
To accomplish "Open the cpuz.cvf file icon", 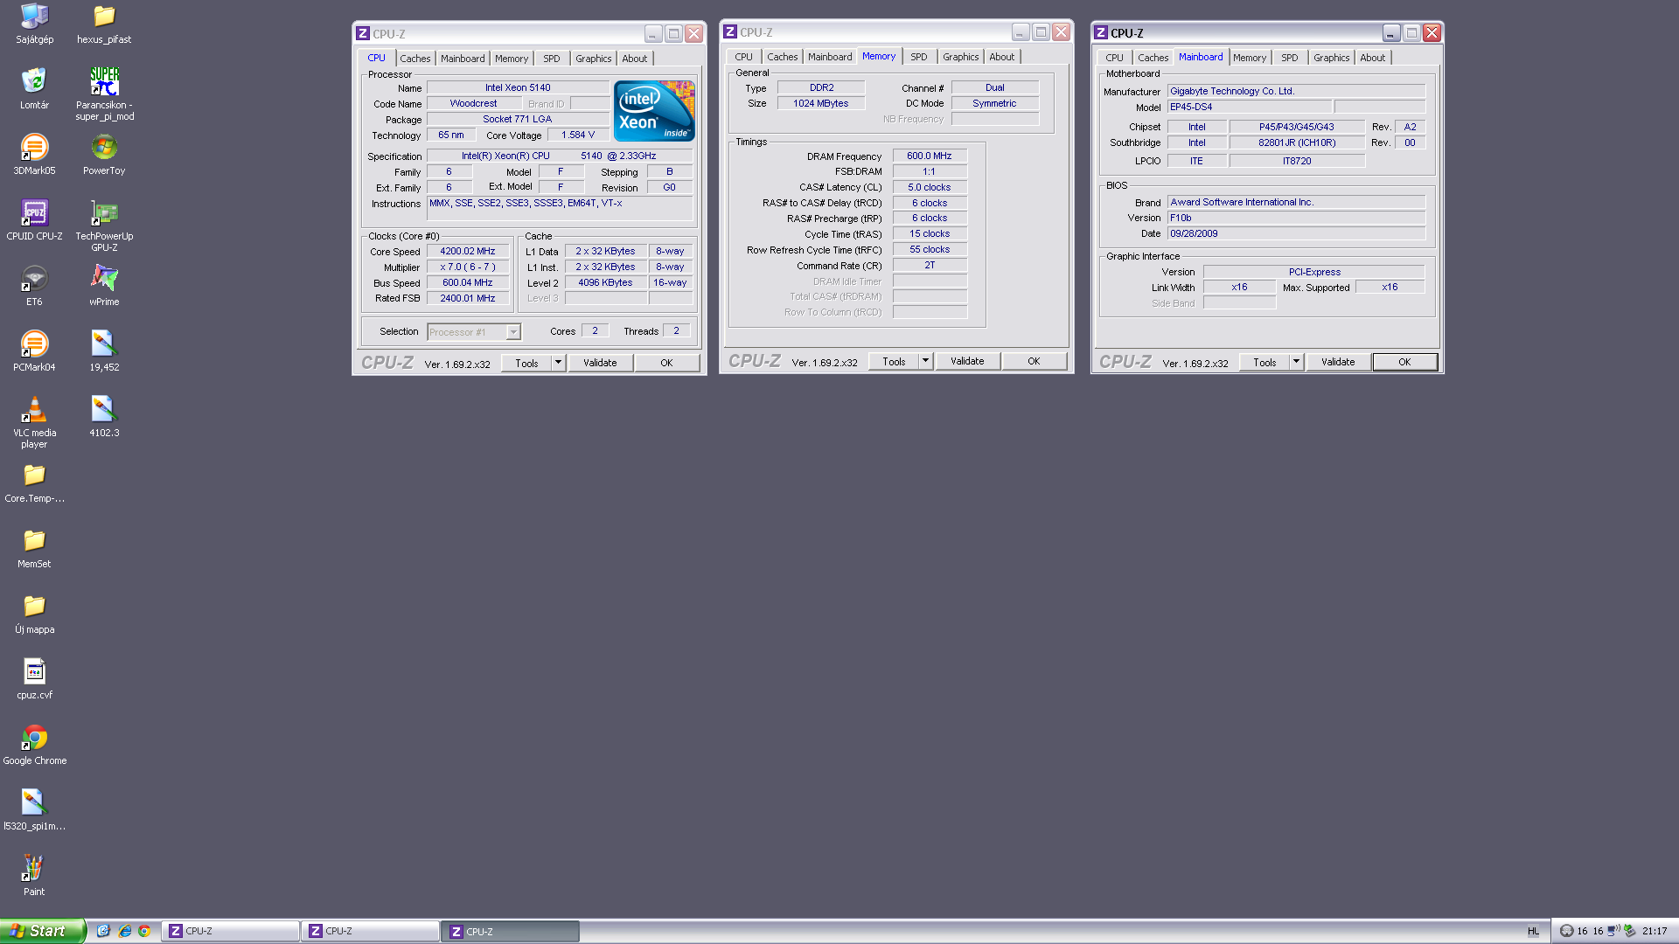I will coord(34,671).
